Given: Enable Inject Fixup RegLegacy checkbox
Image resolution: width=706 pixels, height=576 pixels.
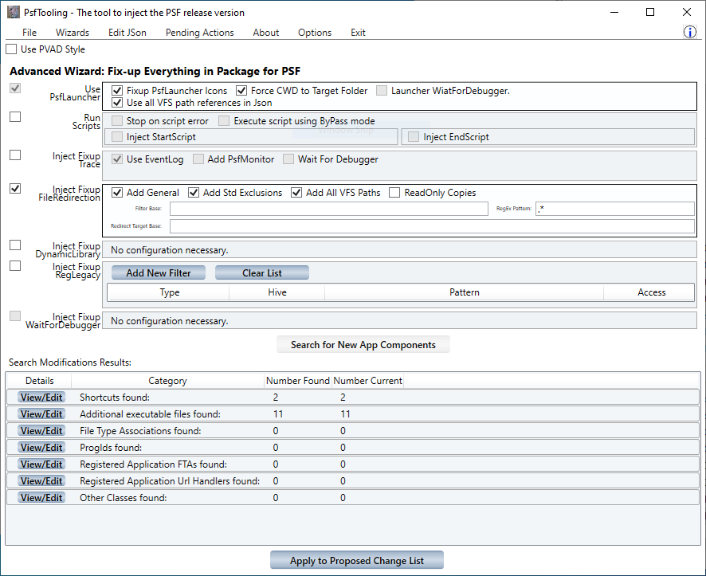Looking at the screenshot, I should click(x=15, y=265).
